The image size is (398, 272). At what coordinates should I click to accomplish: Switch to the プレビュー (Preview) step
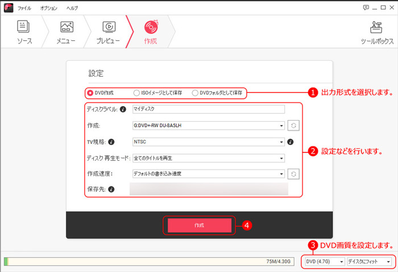(109, 32)
